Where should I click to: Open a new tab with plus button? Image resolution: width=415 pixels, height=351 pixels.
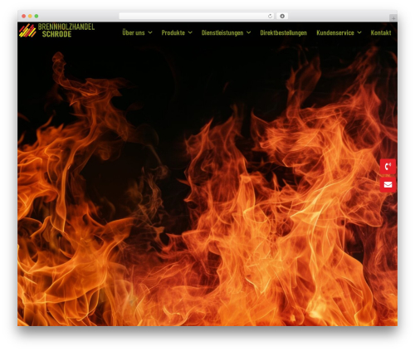(x=393, y=18)
